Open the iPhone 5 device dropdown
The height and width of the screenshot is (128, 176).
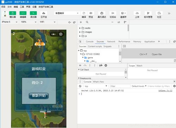pyautogui.click(x=10, y=22)
